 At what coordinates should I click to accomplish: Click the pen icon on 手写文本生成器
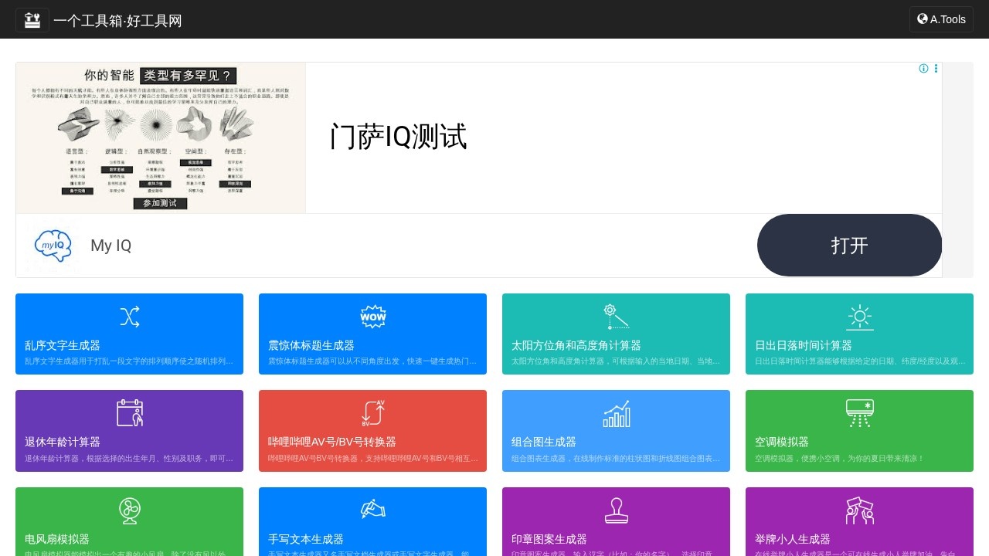372,510
